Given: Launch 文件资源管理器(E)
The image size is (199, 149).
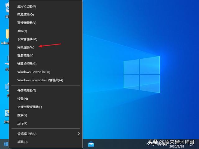Looking at the screenshot, I should click(x=46, y=107).
